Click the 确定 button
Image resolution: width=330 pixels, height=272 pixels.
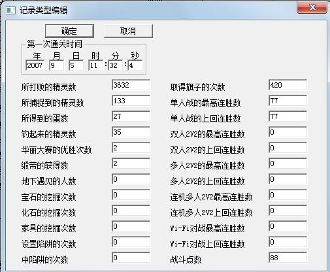pos(69,31)
